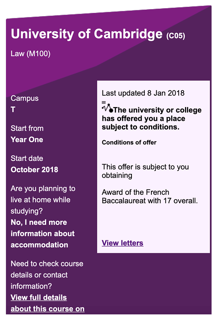Select the campus value T
The image size is (218, 320).
click(x=13, y=110)
